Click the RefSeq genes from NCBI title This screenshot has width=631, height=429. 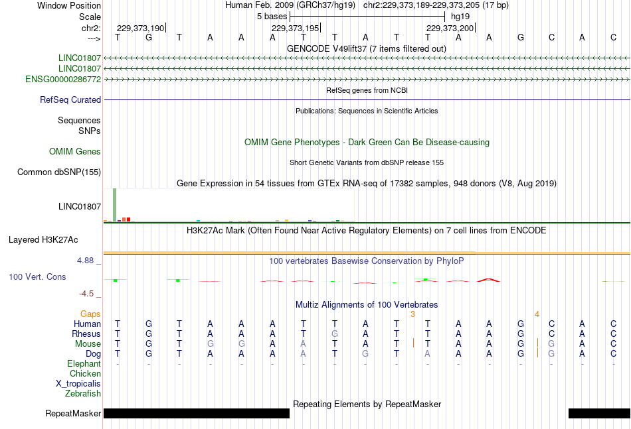pyautogui.click(x=367, y=90)
